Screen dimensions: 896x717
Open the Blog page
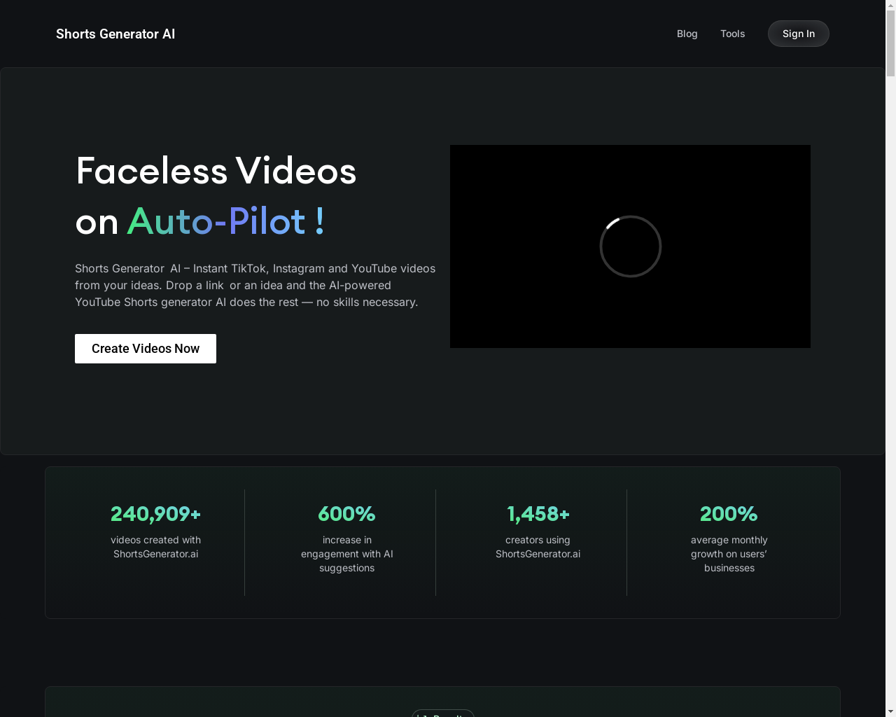click(x=687, y=34)
